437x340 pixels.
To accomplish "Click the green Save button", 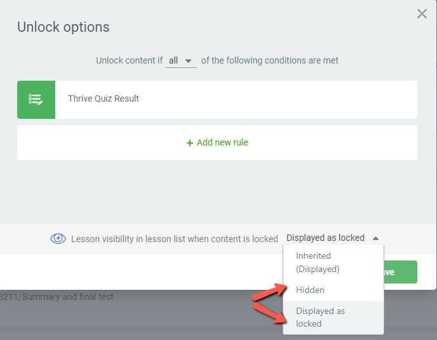I will [400, 272].
